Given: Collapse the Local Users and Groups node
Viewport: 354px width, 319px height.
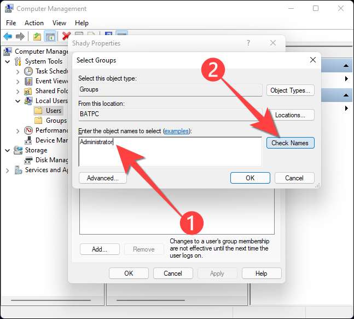Looking at the screenshot, I should click(x=18, y=101).
